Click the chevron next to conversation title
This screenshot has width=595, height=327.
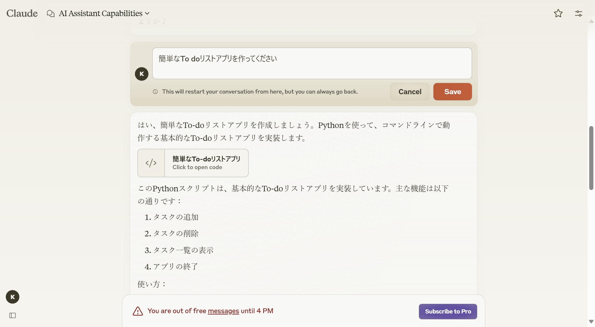pos(147,14)
